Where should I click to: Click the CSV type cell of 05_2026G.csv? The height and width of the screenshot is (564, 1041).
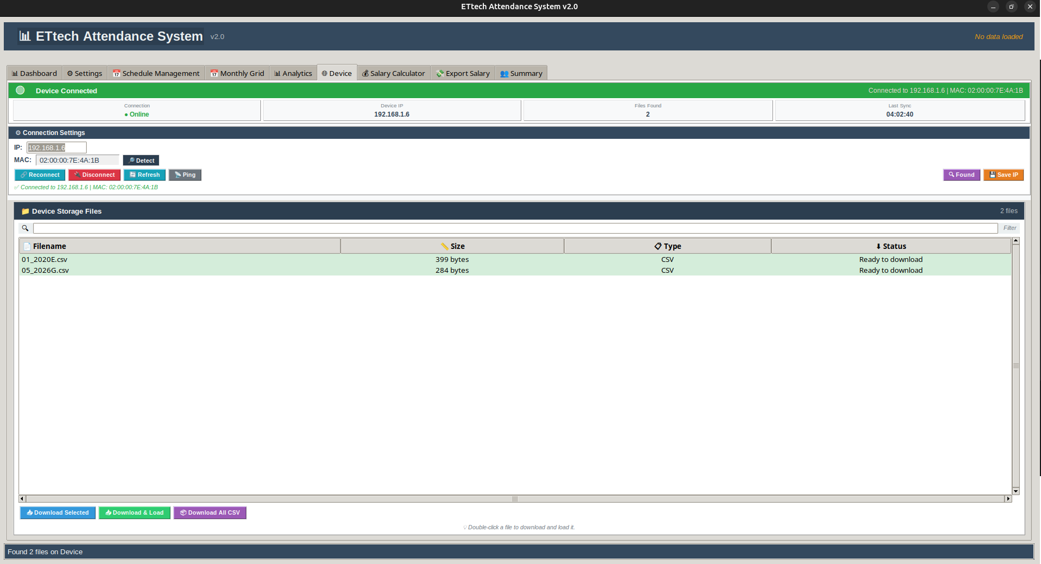pyautogui.click(x=667, y=271)
